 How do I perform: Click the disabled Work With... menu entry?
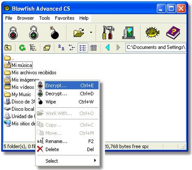coord(67,113)
